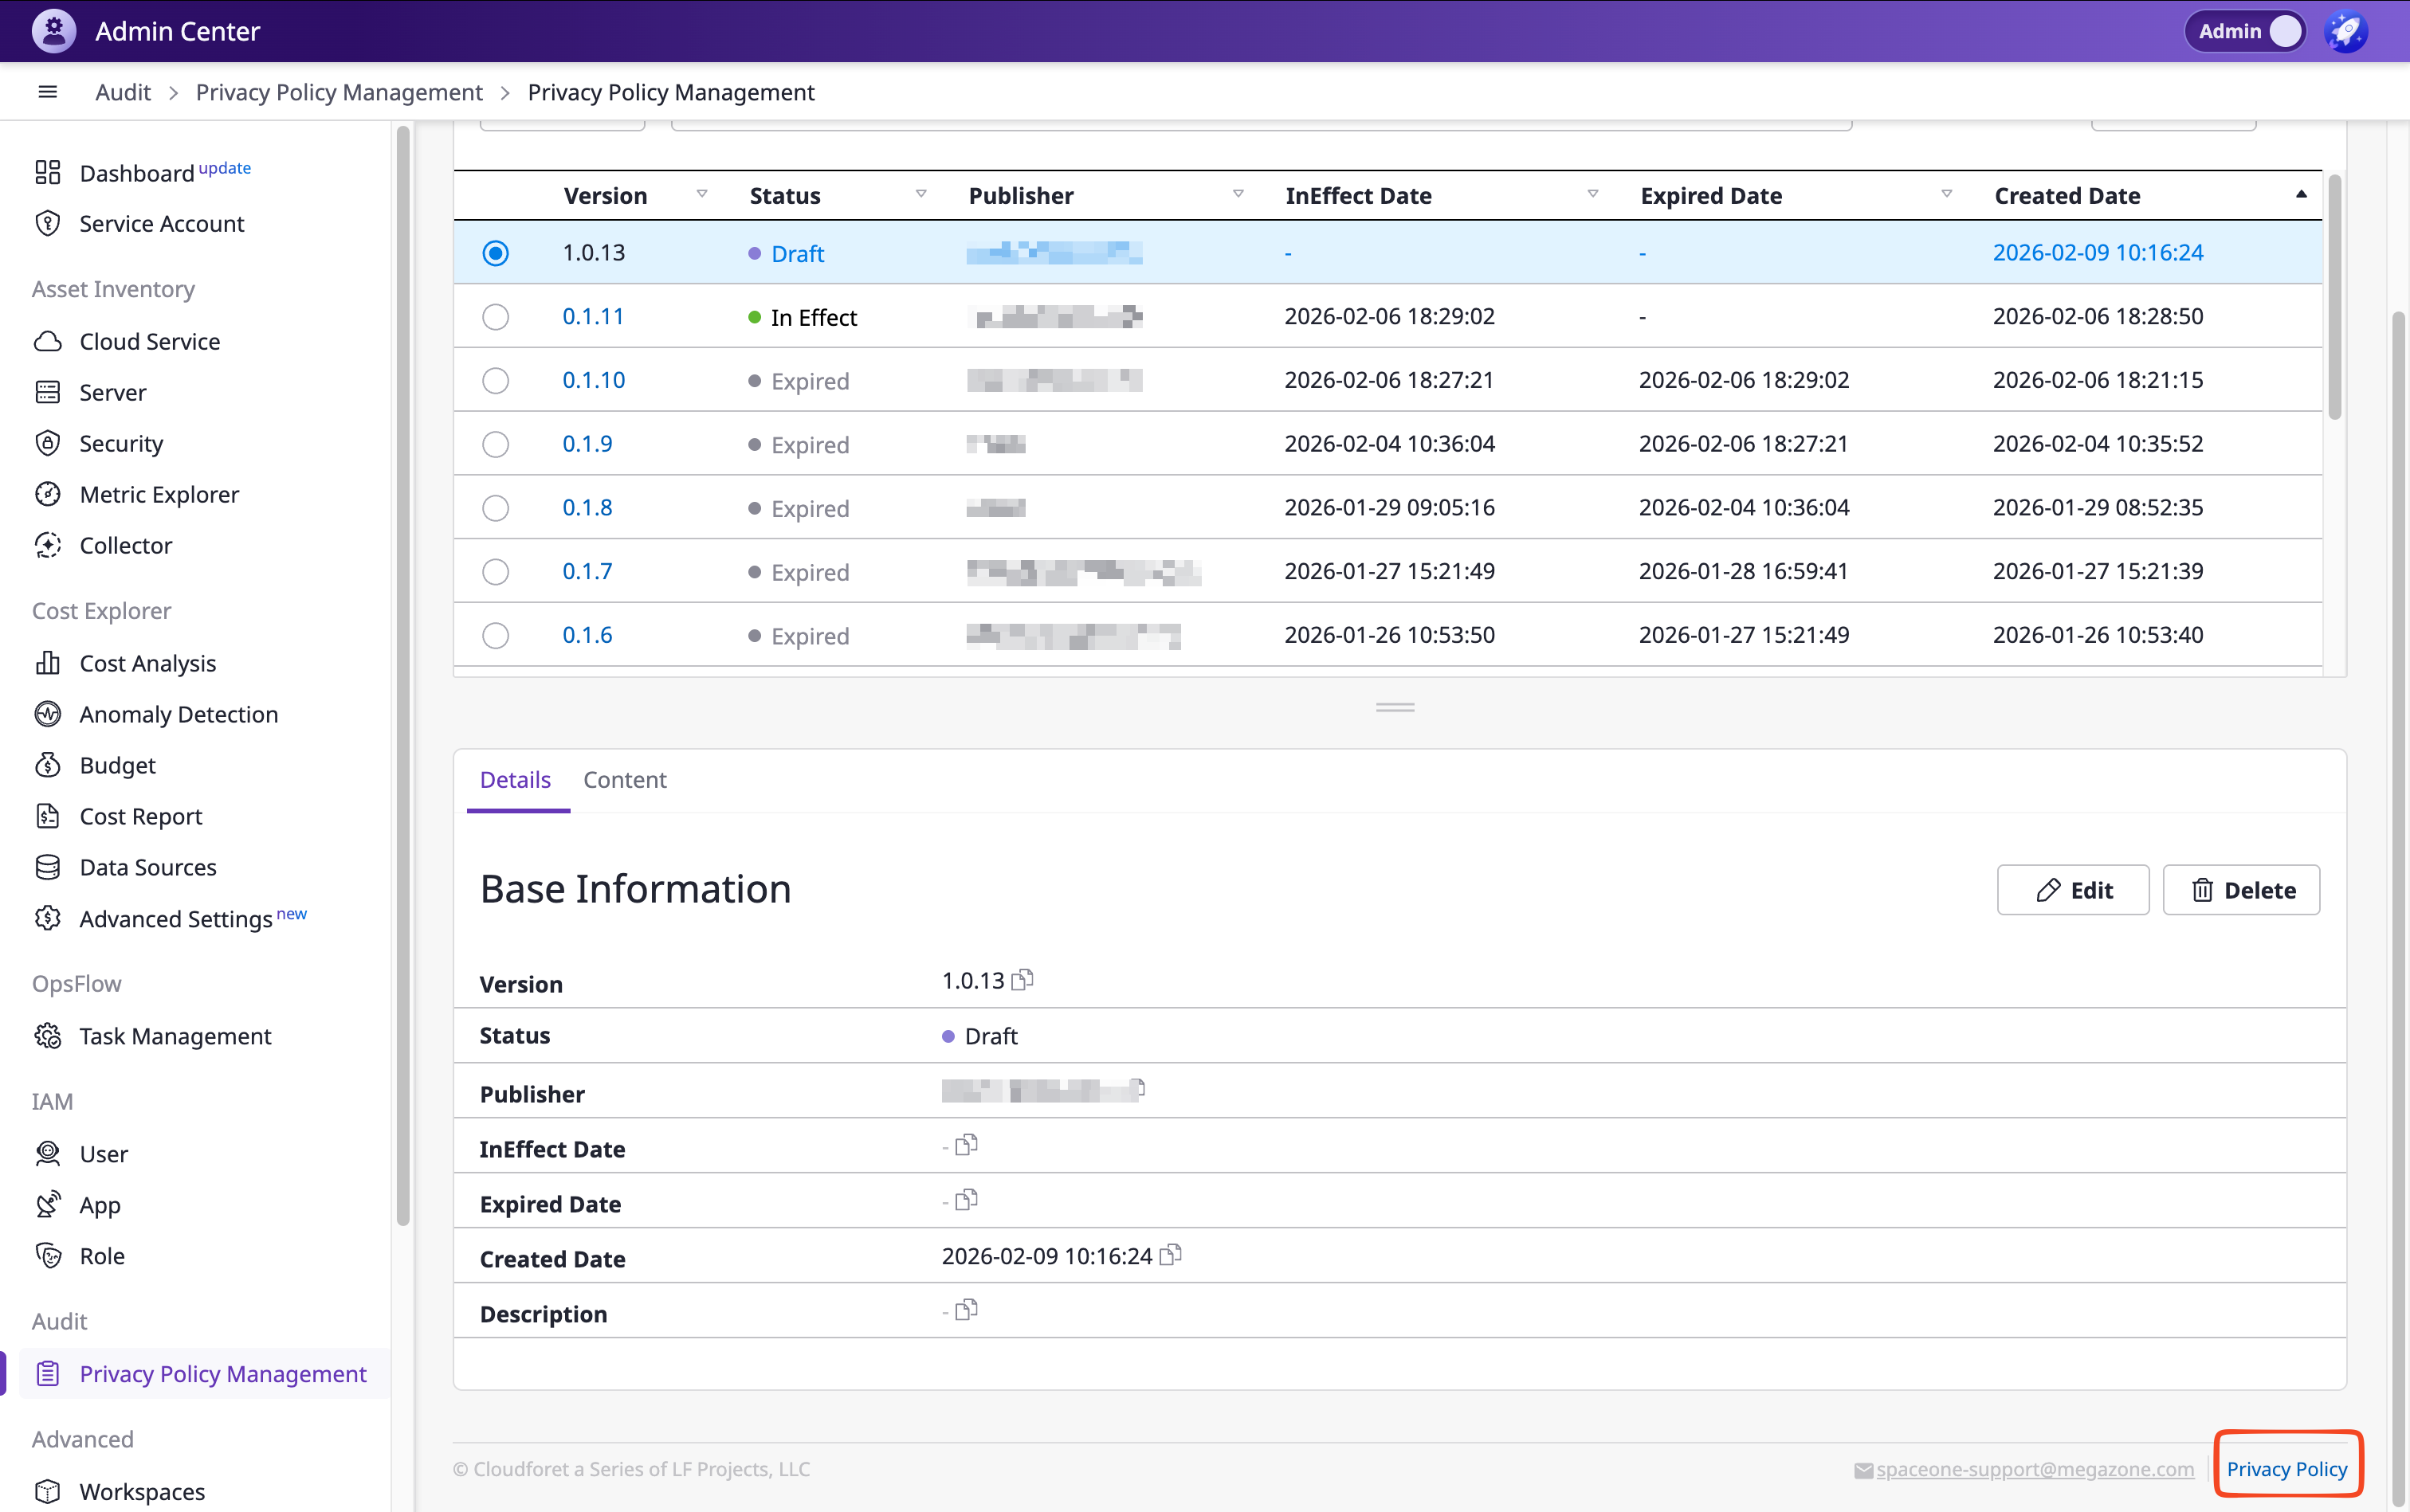Open the Publisher column filter dropdown
The image size is (2410, 1512).
1238,194
